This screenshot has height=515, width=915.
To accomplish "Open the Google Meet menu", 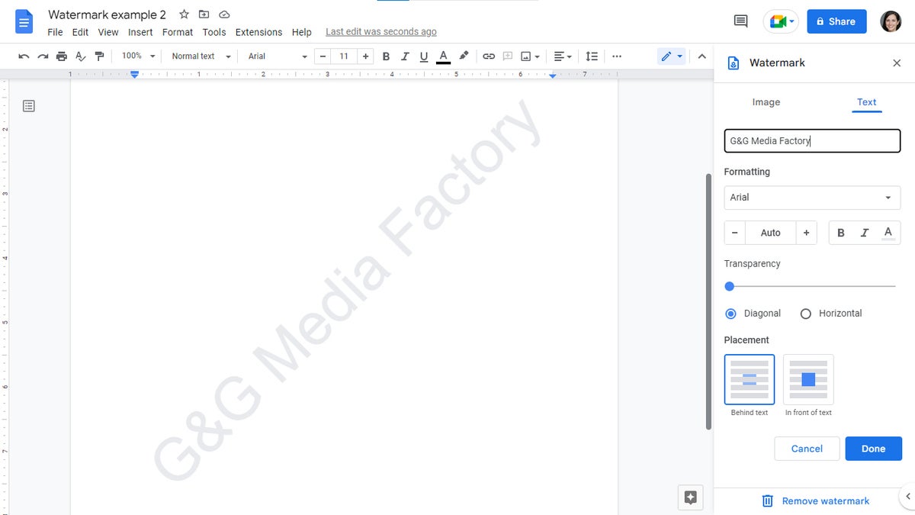I will coord(782,21).
